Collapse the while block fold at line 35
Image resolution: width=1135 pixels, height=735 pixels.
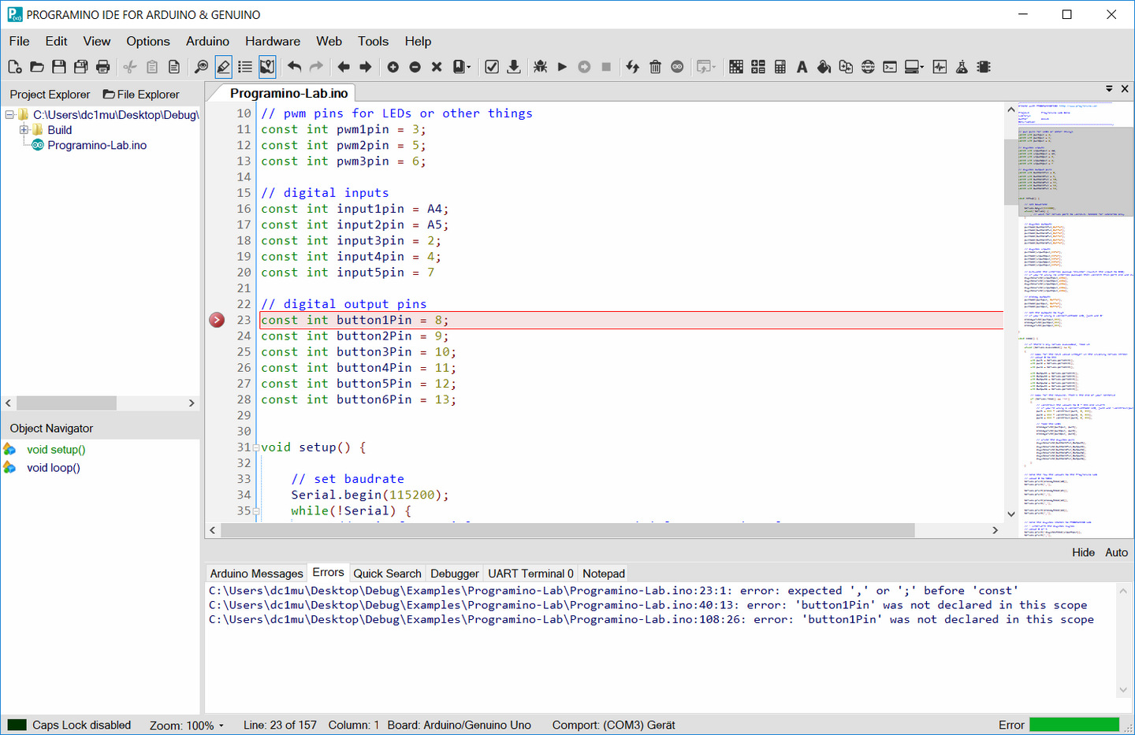(x=255, y=511)
